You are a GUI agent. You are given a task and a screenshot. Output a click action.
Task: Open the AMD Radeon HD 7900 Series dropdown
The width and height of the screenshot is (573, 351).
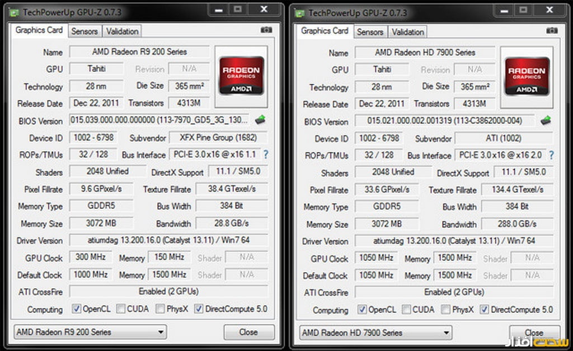click(375, 333)
